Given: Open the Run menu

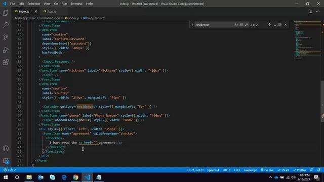Looking at the screenshot, I should (x=64, y=4).
